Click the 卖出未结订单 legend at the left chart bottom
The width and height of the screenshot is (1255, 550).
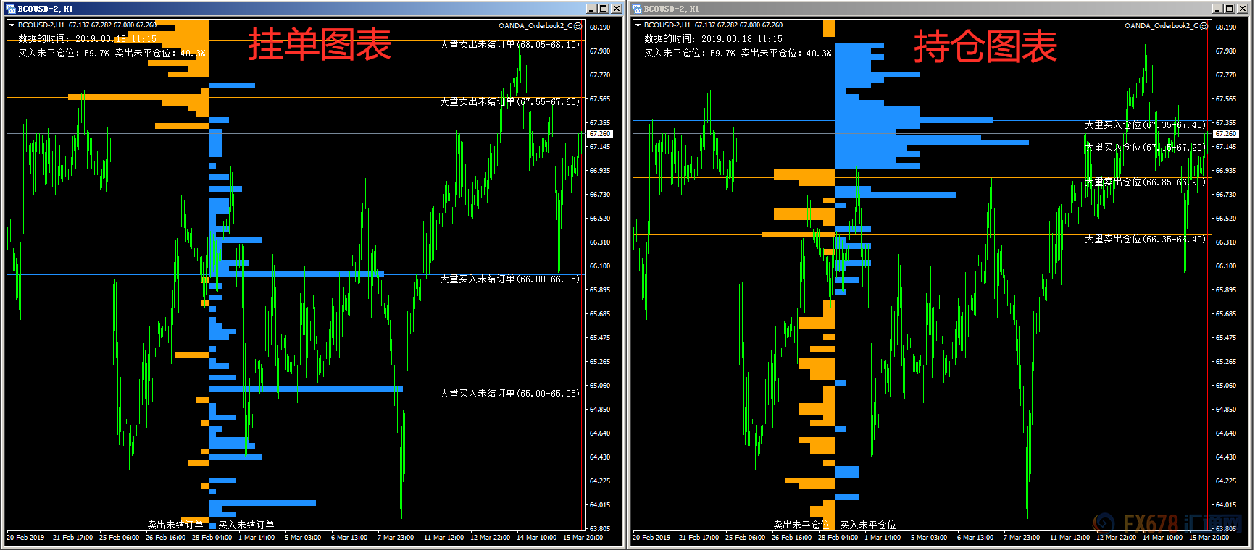pyautogui.click(x=175, y=525)
